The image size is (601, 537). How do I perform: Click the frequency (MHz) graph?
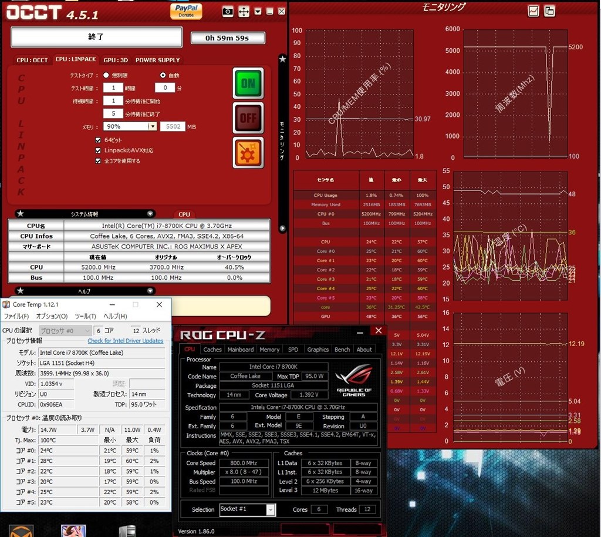[x=515, y=93]
